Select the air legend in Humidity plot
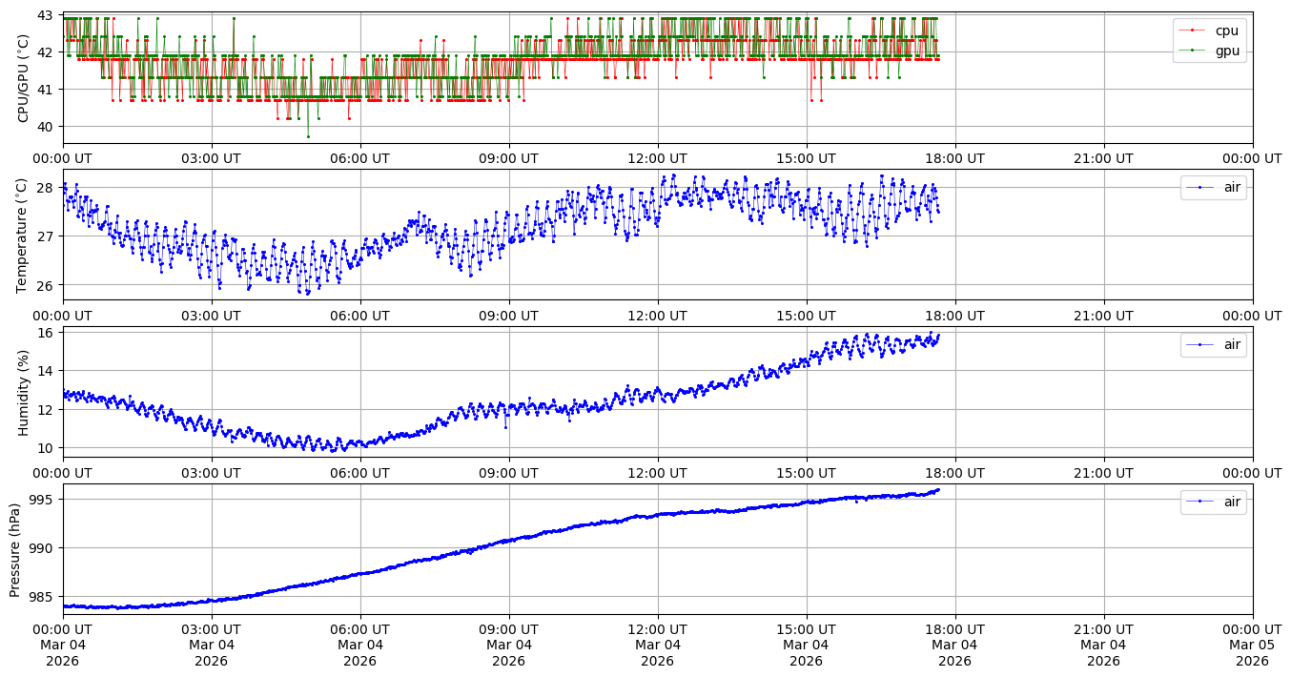 click(1232, 345)
